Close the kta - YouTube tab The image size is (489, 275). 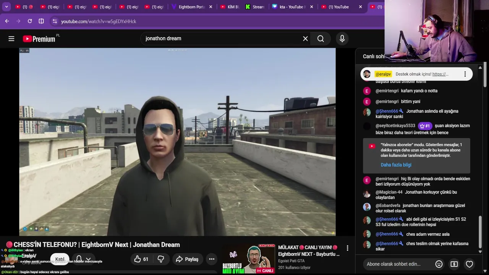tap(311, 7)
